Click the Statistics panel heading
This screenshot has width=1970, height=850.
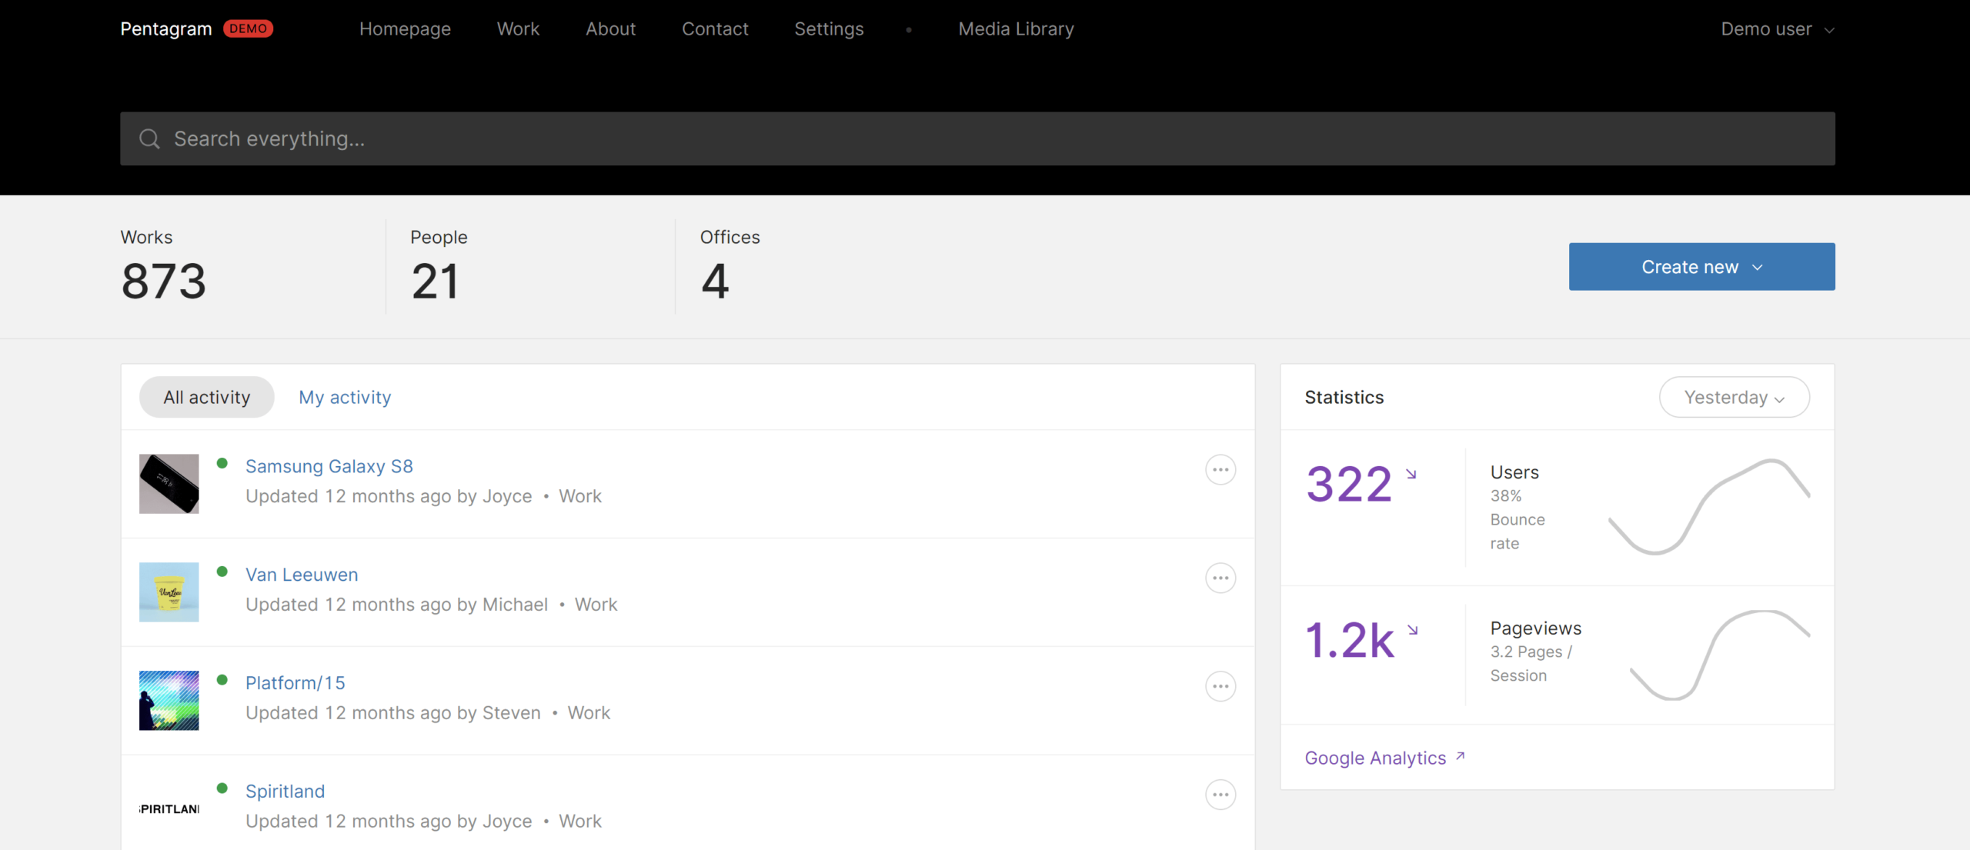[x=1344, y=398]
